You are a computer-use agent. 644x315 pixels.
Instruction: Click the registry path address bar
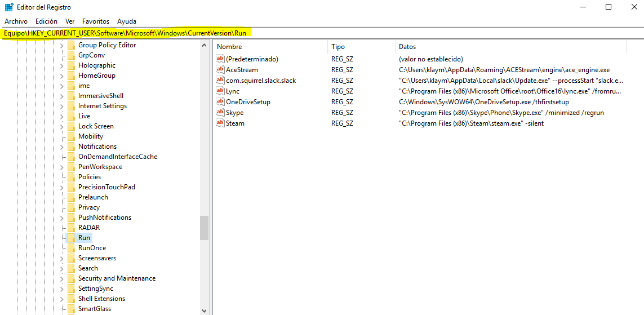(322, 33)
